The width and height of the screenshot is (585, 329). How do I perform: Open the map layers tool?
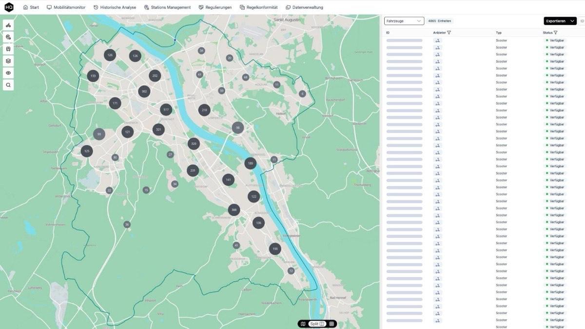8,61
